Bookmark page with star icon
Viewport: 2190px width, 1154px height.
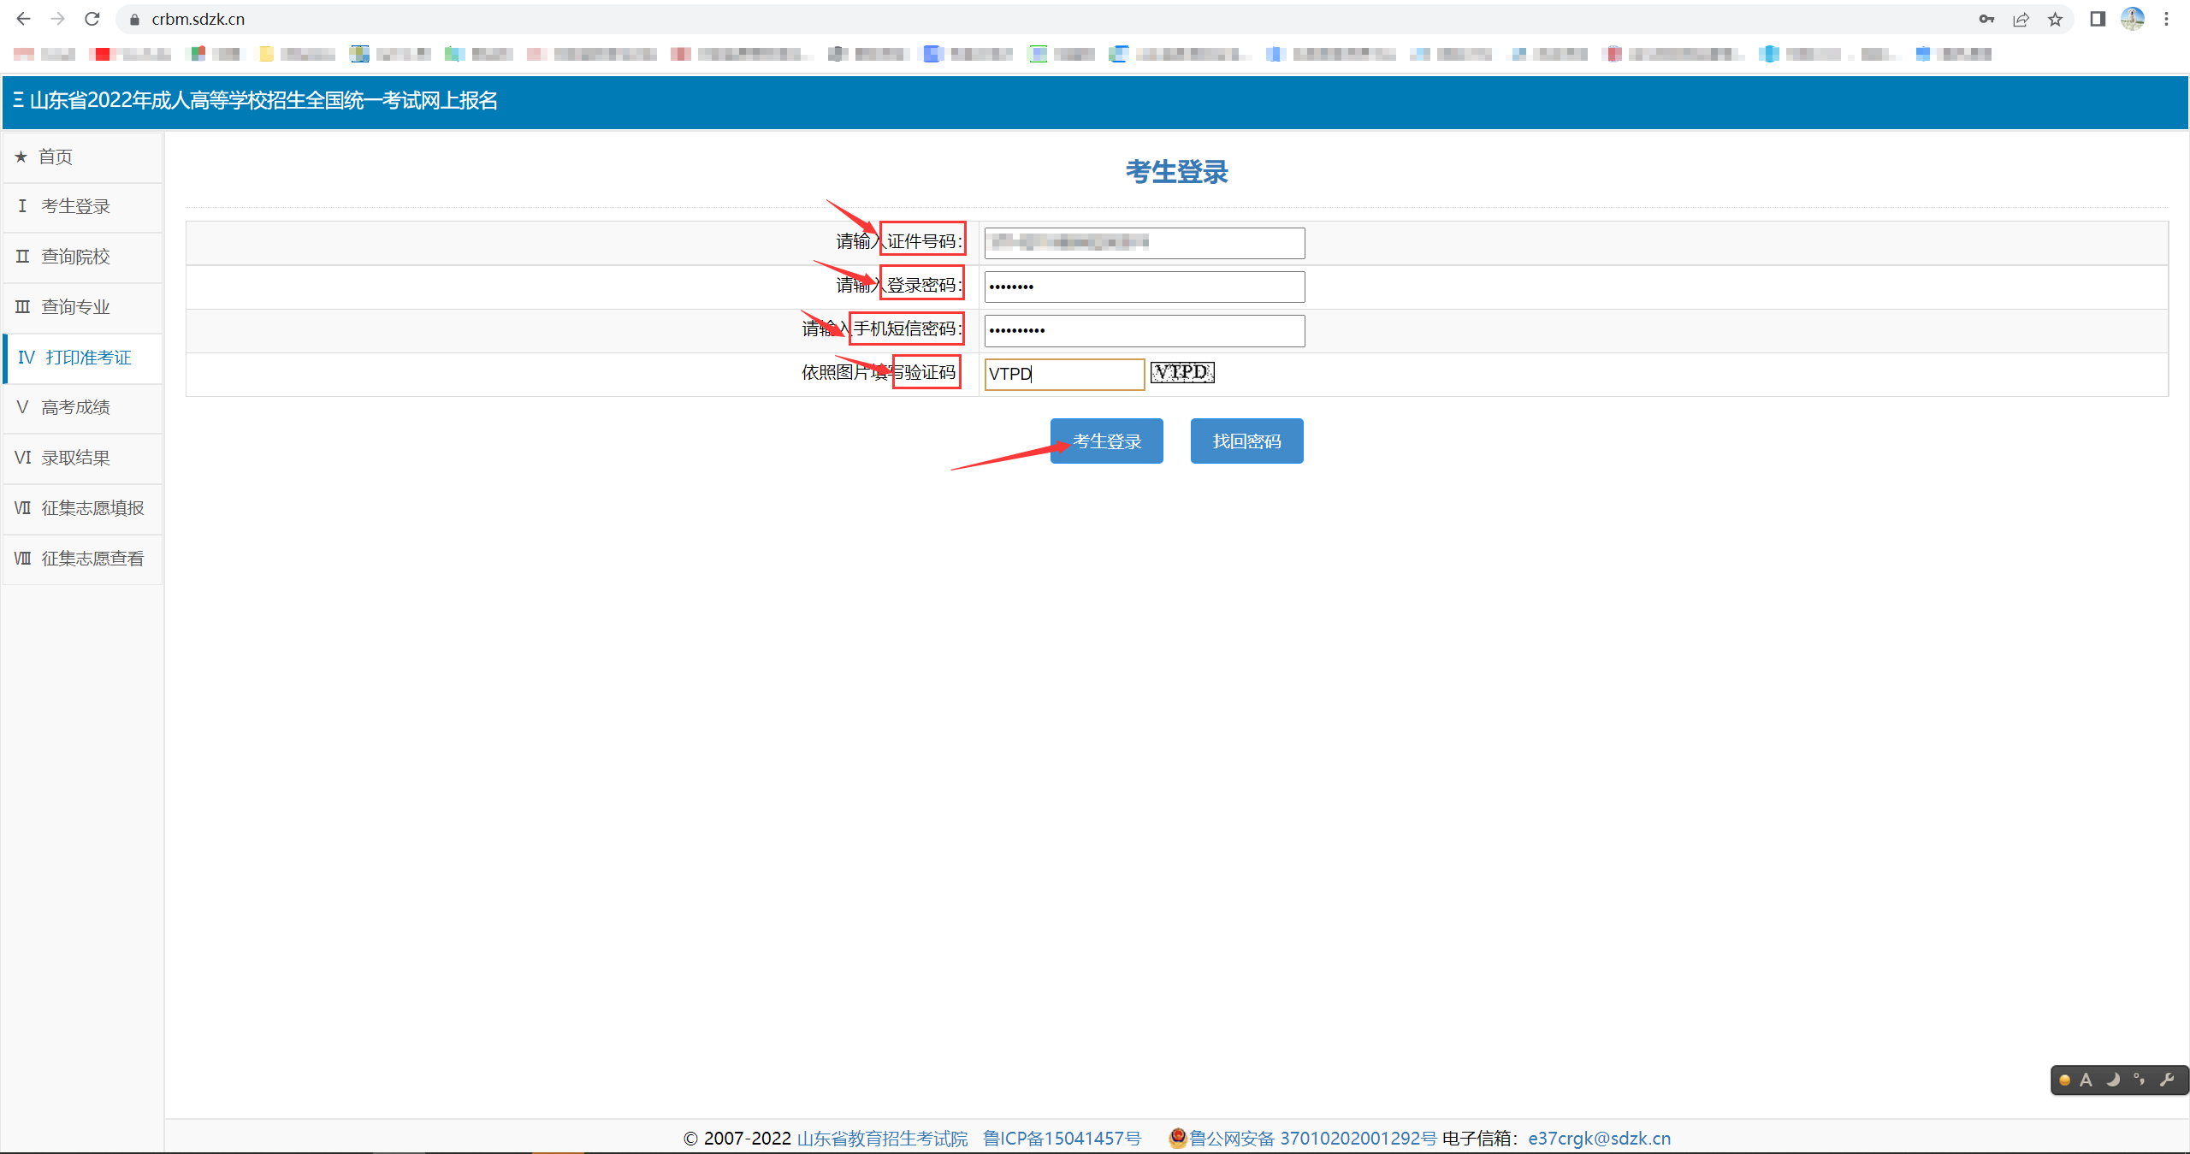coord(2055,19)
